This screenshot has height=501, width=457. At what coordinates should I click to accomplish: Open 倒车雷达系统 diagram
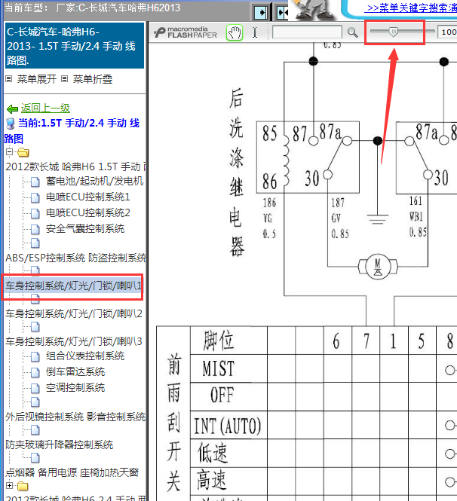[75, 372]
